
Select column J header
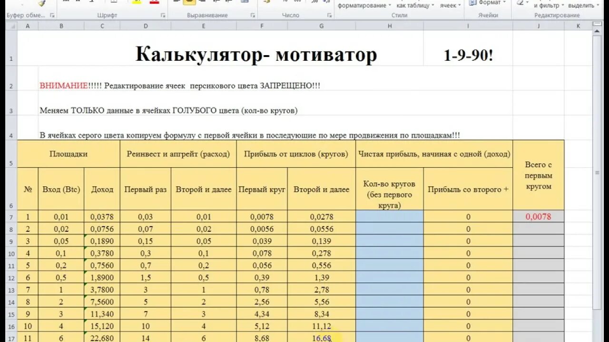(x=539, y=26)
